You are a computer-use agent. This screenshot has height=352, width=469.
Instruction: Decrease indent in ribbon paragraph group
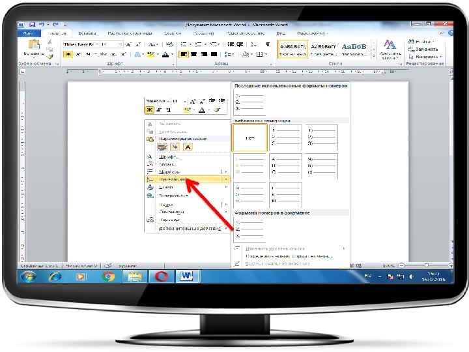tap(230, 44)
